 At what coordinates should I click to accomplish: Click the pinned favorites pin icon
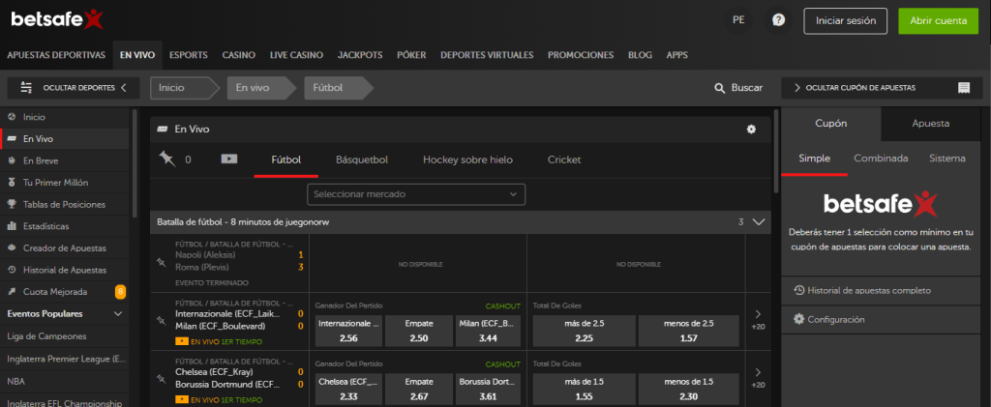166,159
